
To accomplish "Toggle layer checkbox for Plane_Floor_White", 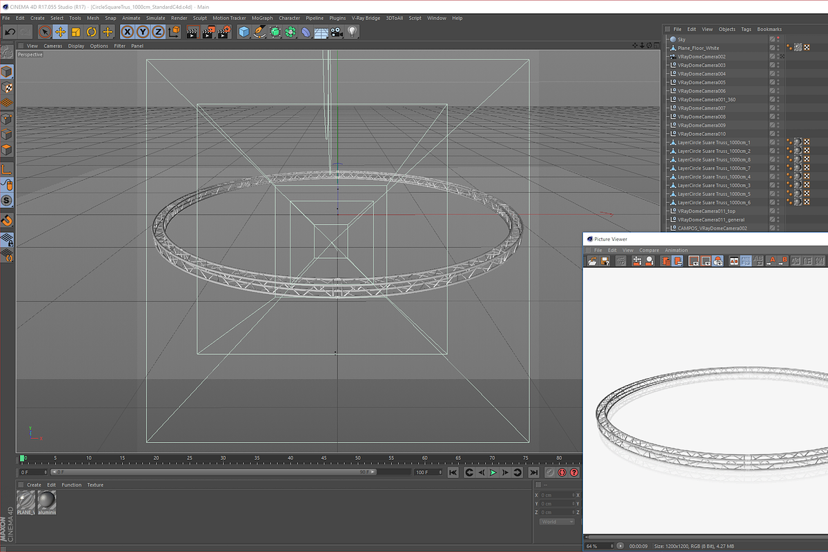I will (x=772, y=48).
